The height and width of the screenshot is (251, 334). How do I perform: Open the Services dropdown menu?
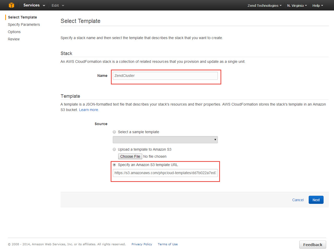(x=34, y=5)
